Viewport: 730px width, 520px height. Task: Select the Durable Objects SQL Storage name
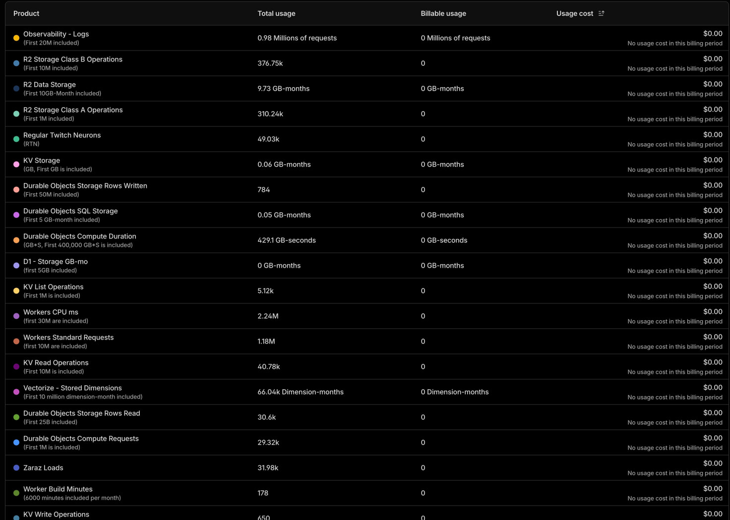coord(70,211)
